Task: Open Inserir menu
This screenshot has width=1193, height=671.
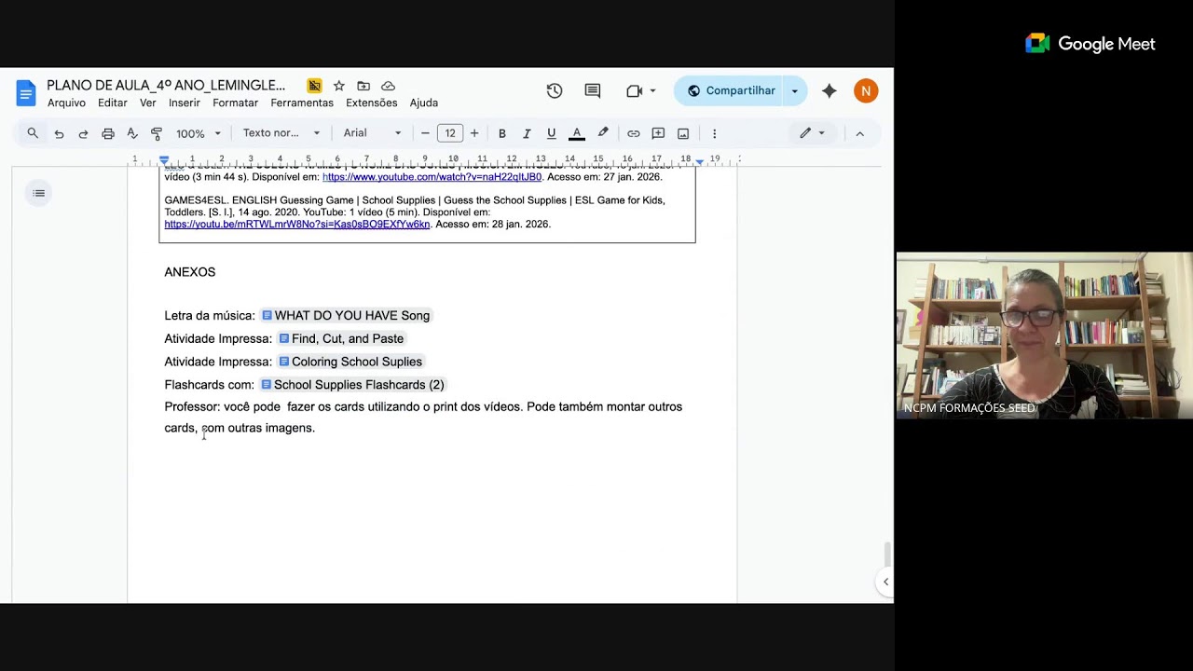Action: (x=185, y=103)
